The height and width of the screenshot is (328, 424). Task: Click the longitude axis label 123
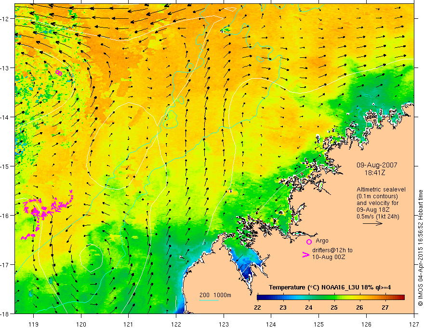click(x=224, y=324)
